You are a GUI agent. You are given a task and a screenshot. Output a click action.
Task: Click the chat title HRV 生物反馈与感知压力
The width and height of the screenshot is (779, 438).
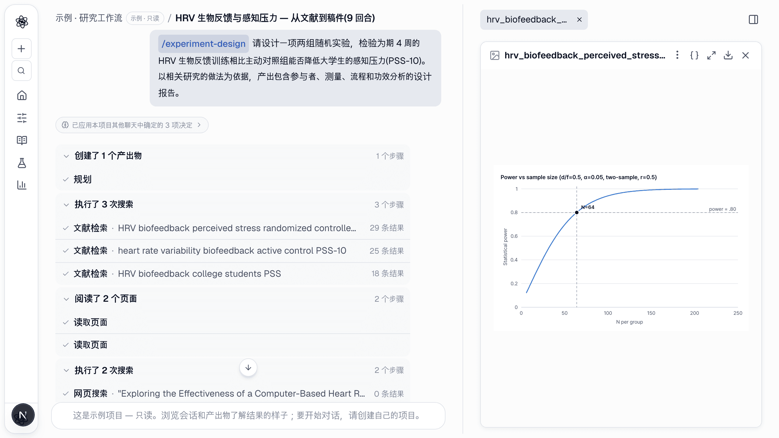[x=275, y=18]
